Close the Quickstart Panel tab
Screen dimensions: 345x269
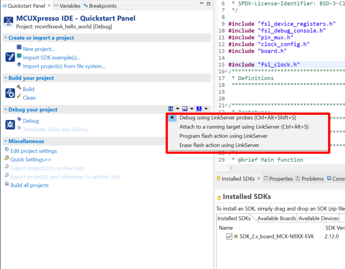[x=49, y=6]
